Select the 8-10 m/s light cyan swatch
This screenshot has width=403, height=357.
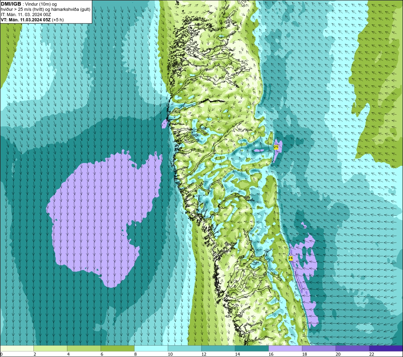[151, 348]
